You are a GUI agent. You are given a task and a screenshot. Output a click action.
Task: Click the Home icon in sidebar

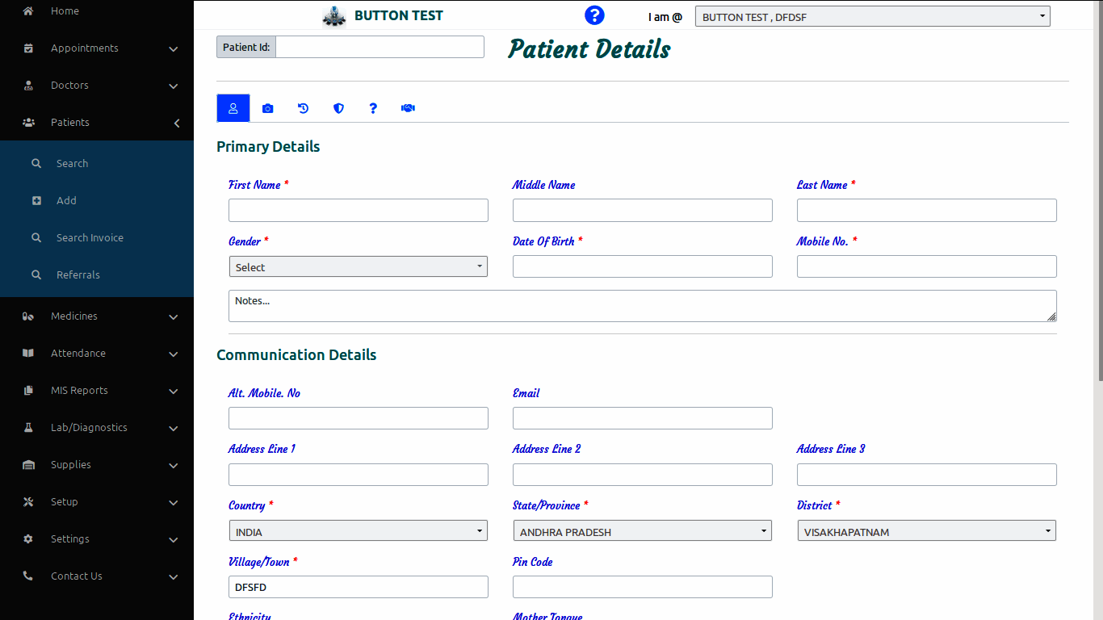pos(28,11)
